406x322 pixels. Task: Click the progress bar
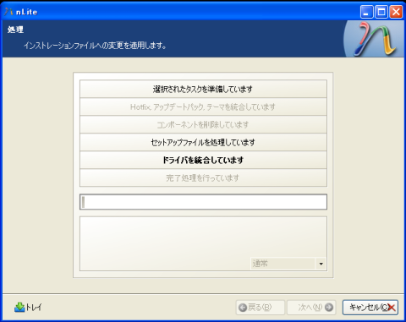203,202
